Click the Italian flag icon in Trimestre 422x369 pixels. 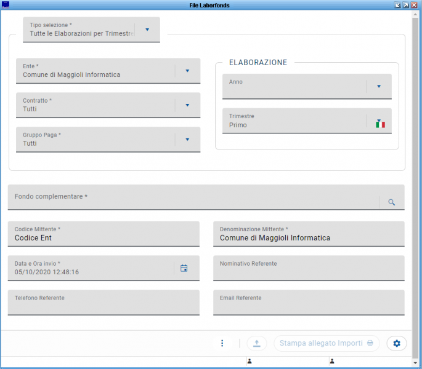pyautogui.click(x=380, y=124)
